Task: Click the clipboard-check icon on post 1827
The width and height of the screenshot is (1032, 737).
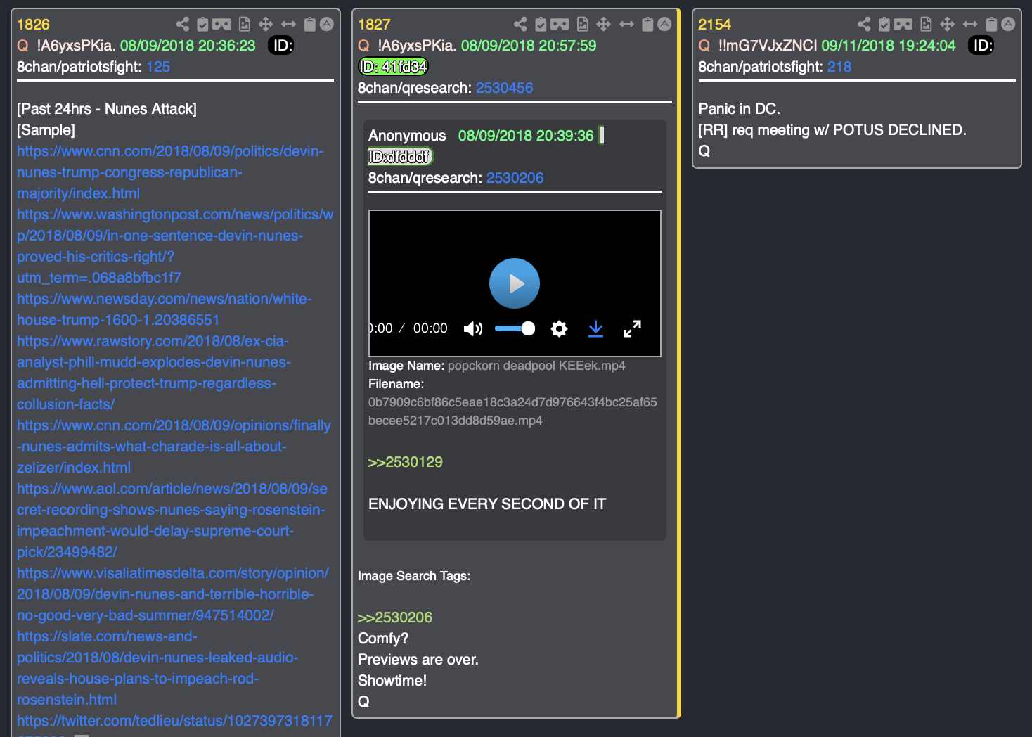Action: tap(541, 25)
